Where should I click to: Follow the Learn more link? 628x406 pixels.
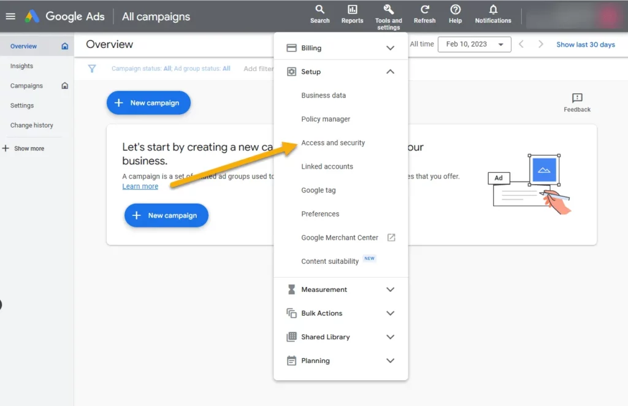(x=140, y=186)
